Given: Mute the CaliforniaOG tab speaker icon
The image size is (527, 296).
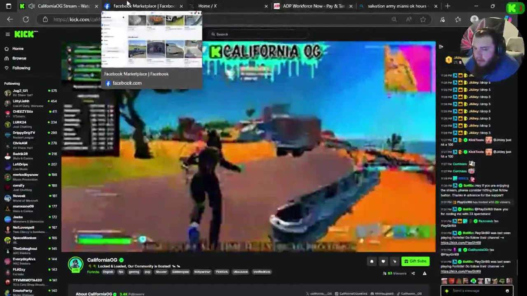Looking at the screenshot, I should point(31,6).
